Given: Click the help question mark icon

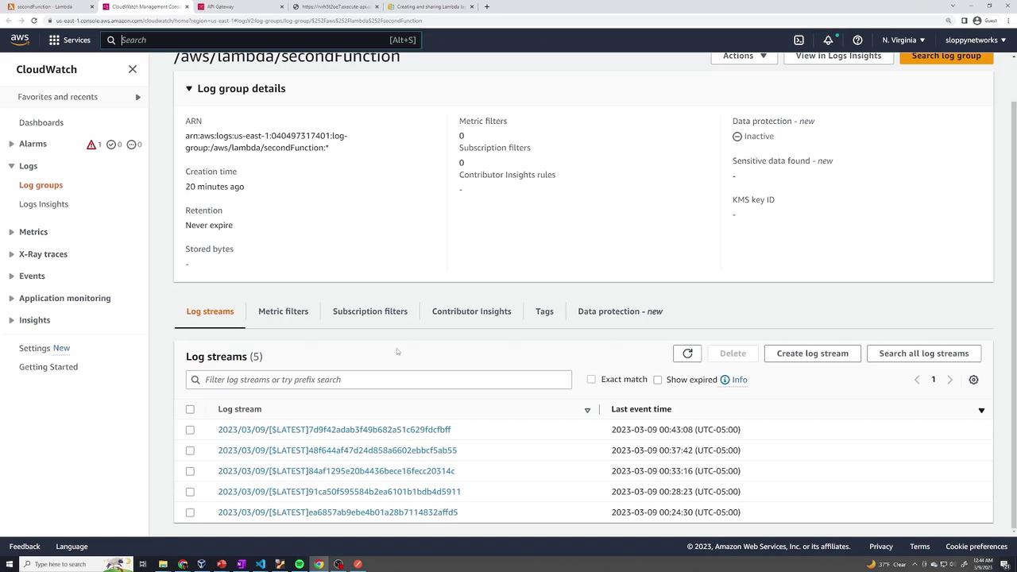Looking at the screenshot, I should tap(857, 40).
